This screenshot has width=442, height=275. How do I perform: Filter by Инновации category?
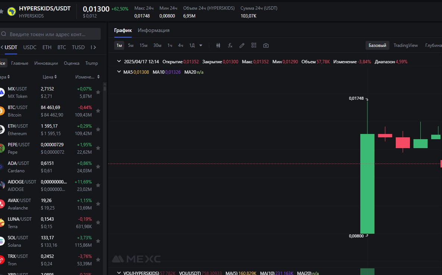tap(46, 63)
